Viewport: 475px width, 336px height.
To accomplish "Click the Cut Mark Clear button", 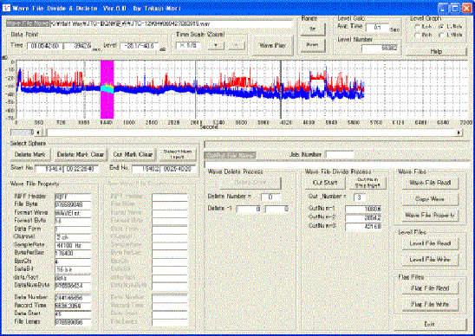I will click(133, 154).
